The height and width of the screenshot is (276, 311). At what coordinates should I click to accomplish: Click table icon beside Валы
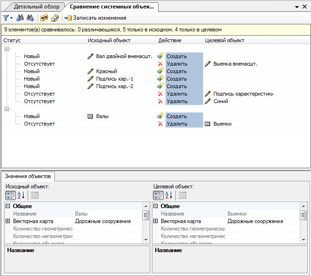point(90,116)
